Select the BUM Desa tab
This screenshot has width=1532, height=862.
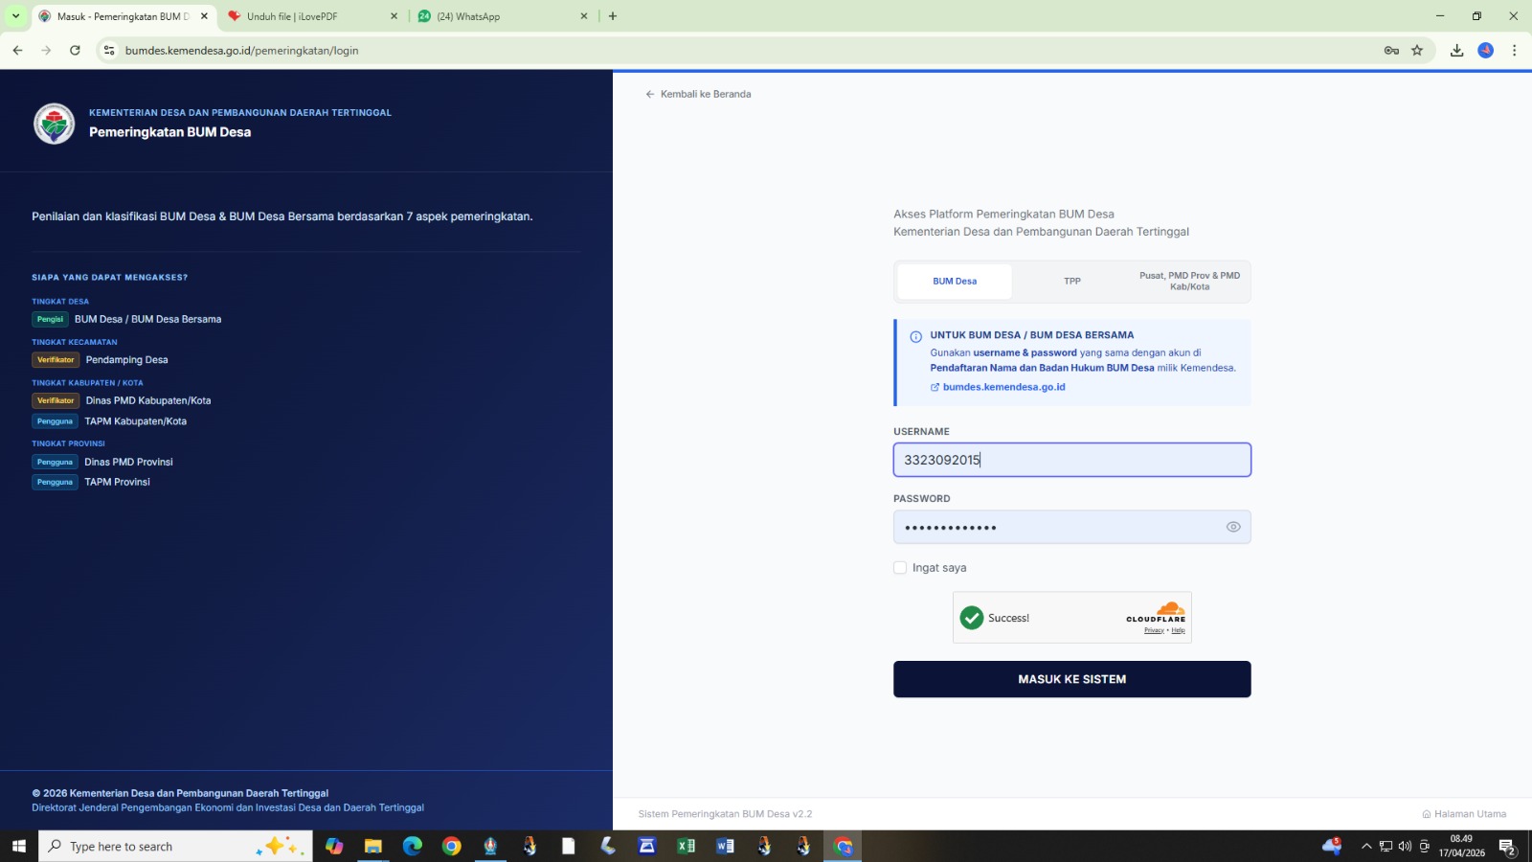pos(955,282)
